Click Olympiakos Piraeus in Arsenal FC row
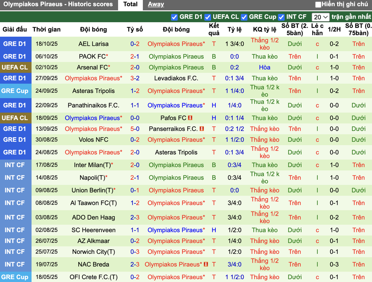Image resolution: width=372 pixels, height=282 pixels. pyautogui.click(x=176, y=67)
